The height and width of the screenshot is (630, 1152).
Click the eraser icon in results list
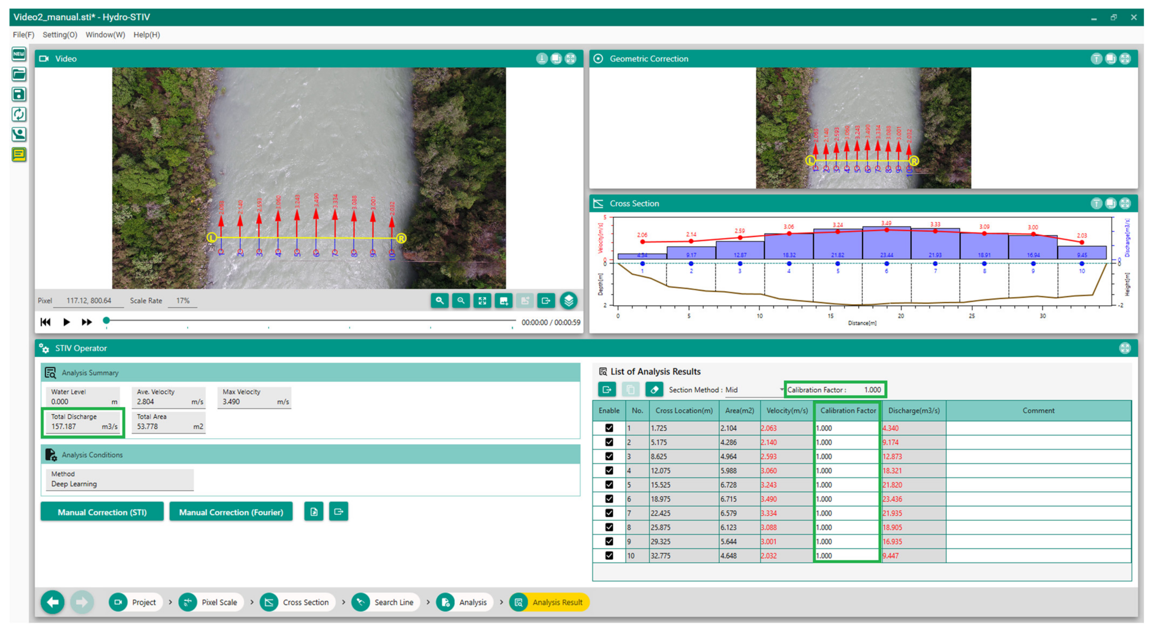point(654,390)
